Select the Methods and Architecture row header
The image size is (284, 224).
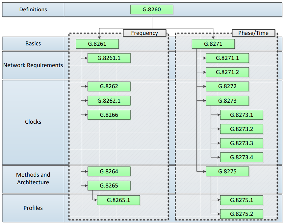(x=33, y=179)
